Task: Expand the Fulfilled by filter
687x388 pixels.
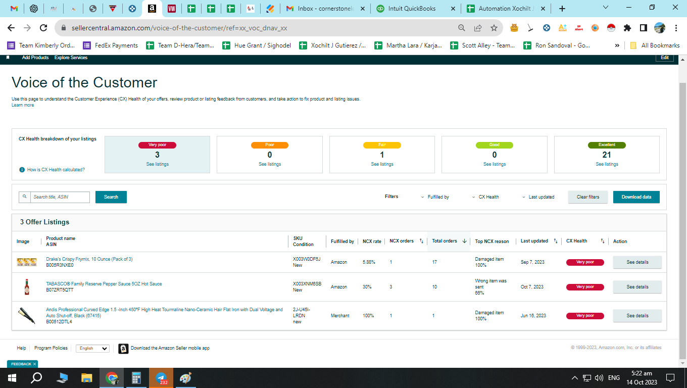Action: pyautogui.click(x=435, y=197)
